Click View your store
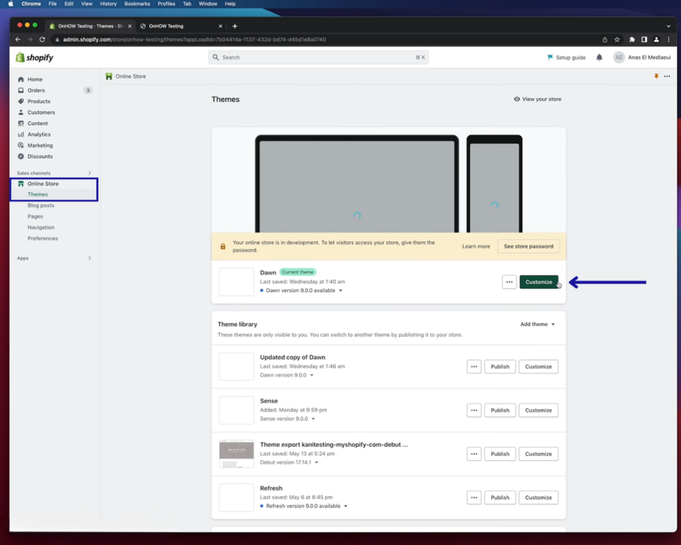This screenshot has width=681, height=545. pyautogui.click(x=537, y=99)
